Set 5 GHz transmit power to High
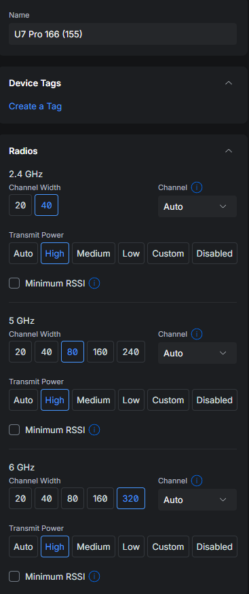This screenshot has width=249, height=594. [x=55, y=400]
